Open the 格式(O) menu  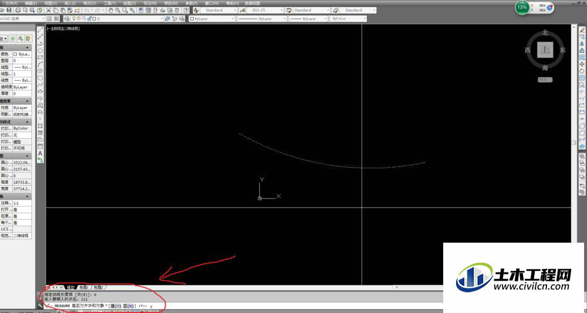click(x=89, y=3)
